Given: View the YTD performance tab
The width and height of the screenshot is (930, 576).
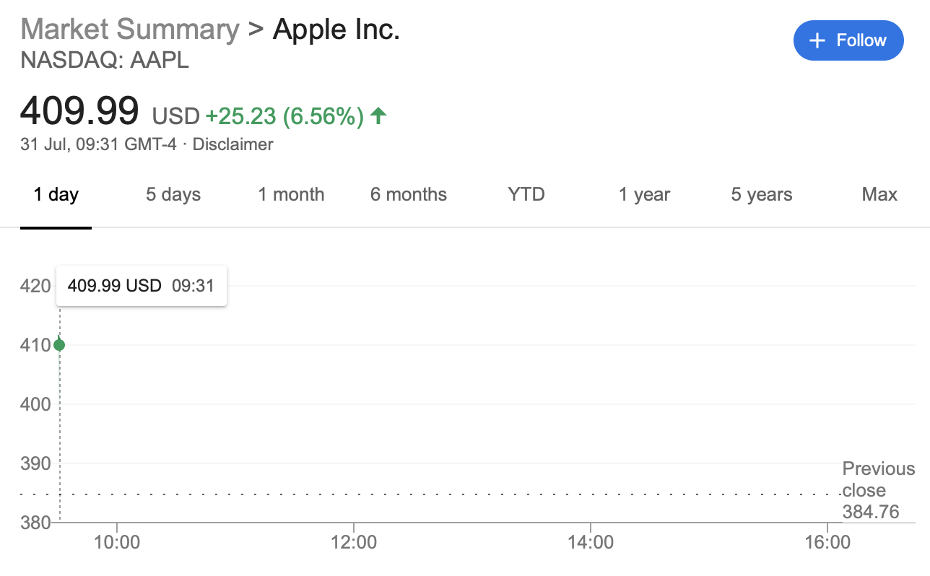Looking at the screenshot, I should (x=525, y=194).
